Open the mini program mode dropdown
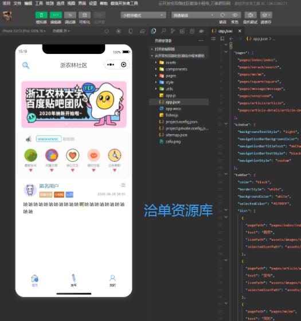The height and width of the screenshot is (321, 301). coord(143,15)
